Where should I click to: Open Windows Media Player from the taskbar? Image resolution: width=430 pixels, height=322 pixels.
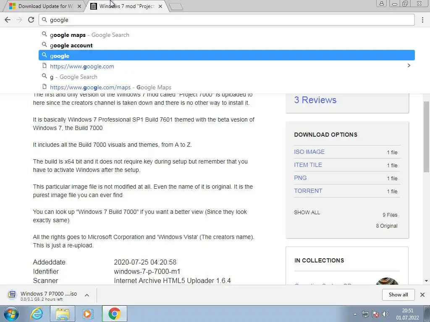(88, 314)
